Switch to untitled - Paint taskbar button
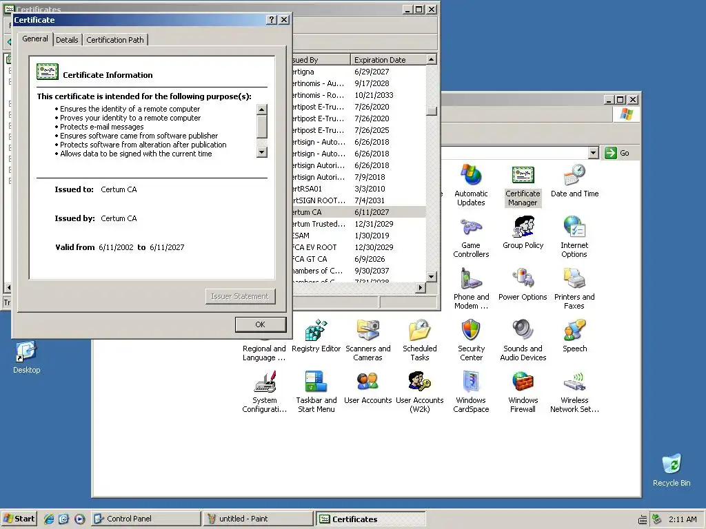The image size is (706, 529). coord(258,519)
